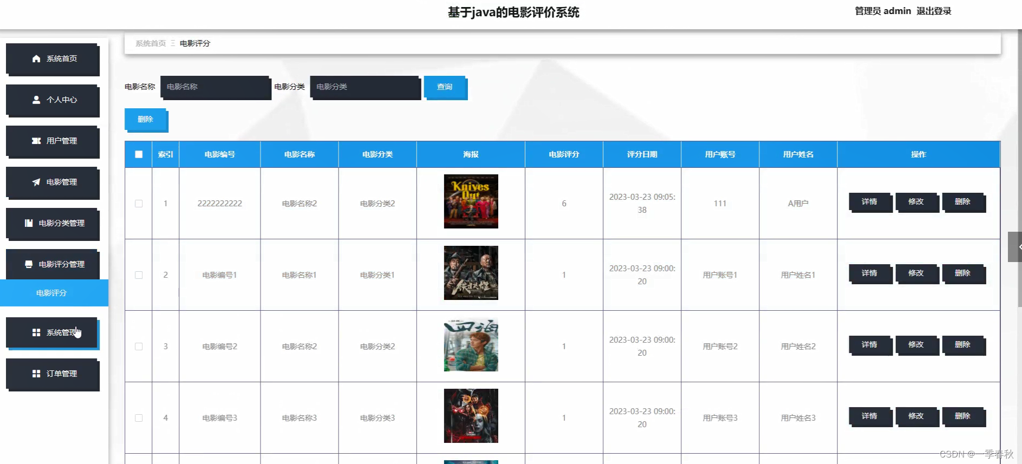1022x464 pixels.
Task: Click the 电影编号 column header
Action: pos(220,154)
